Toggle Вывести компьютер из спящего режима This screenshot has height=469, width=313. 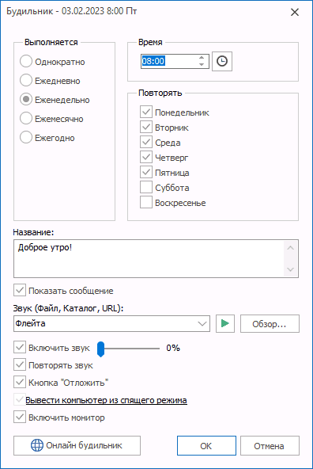pos(20,400)
